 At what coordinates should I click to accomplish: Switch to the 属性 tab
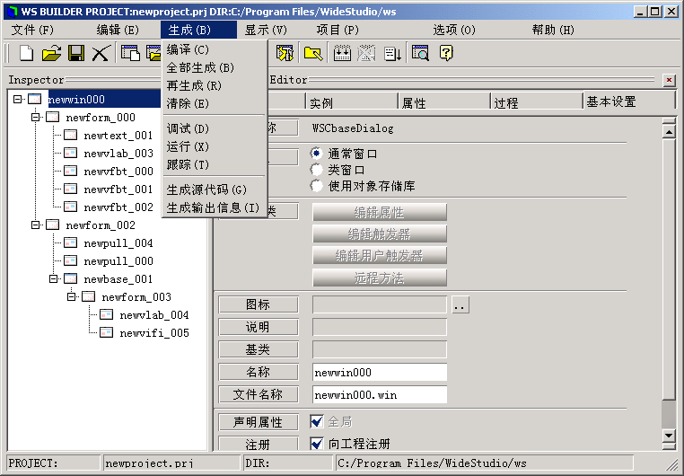pos(443,103)
